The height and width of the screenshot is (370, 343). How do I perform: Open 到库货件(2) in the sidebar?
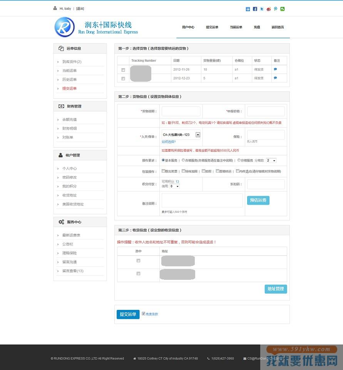(72, 62)
